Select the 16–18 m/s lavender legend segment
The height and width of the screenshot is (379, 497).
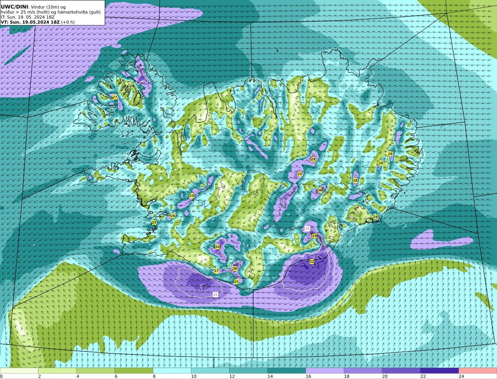[x=325, y=371]
